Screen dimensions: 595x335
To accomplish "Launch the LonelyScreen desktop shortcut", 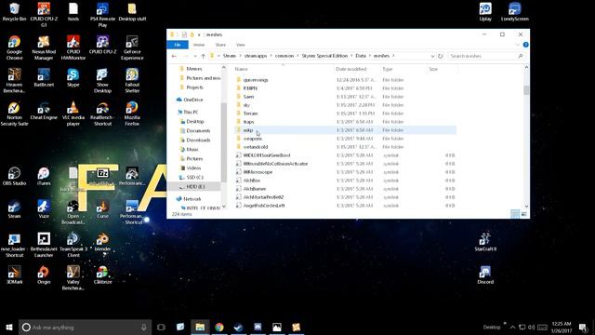I will click(515, 12).
